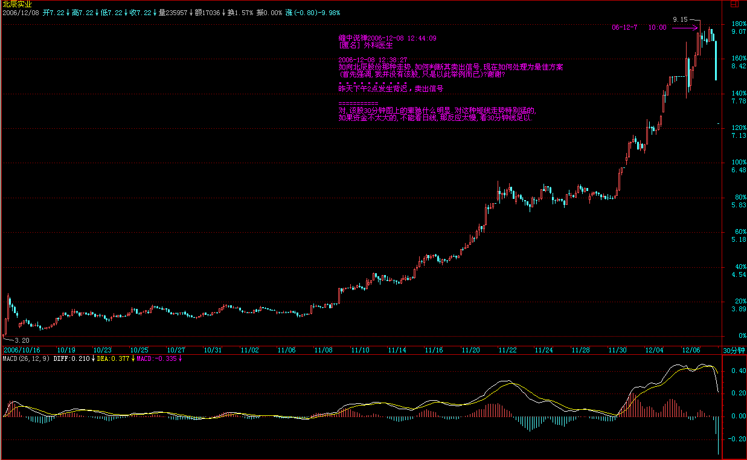Click the magenta MACD:-0.335 value label
The width and height of the screenshot is (747, 460).
tap(157, 358)
